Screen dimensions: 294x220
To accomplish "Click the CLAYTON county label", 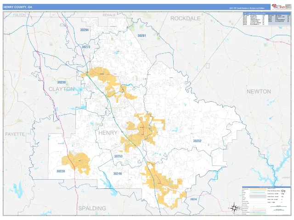I will pyautogui.click(x=62, y=89).
